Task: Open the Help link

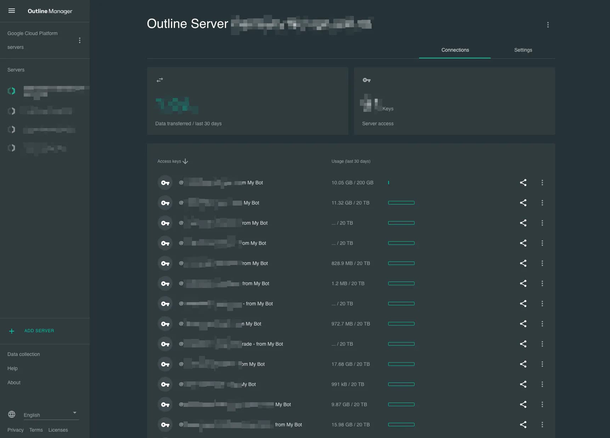Action: click(12, 368)
